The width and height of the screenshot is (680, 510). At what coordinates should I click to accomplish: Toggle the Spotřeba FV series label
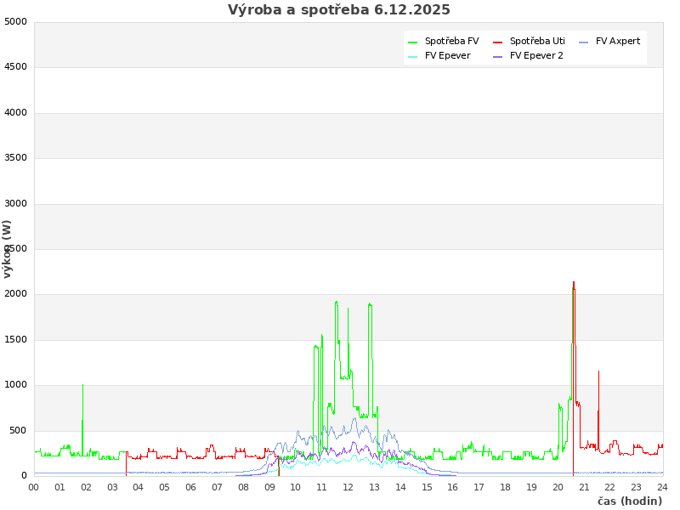(x=451, y=41)
